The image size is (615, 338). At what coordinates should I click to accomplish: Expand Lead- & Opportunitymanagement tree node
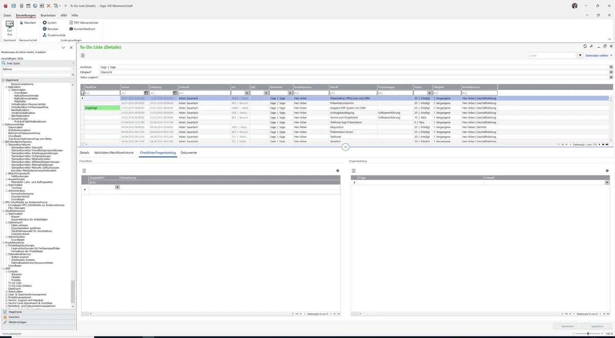pos(6,294)
